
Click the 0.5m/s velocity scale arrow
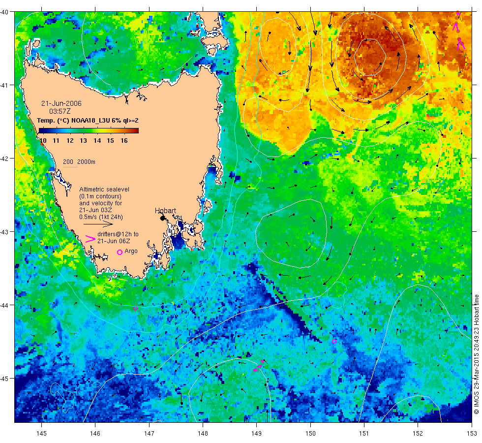click(98, 224)
